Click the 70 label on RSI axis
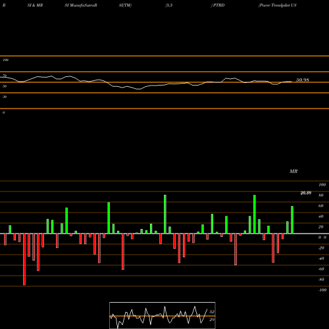The width and height of the screenshot is (329, 329). [5, 76]
